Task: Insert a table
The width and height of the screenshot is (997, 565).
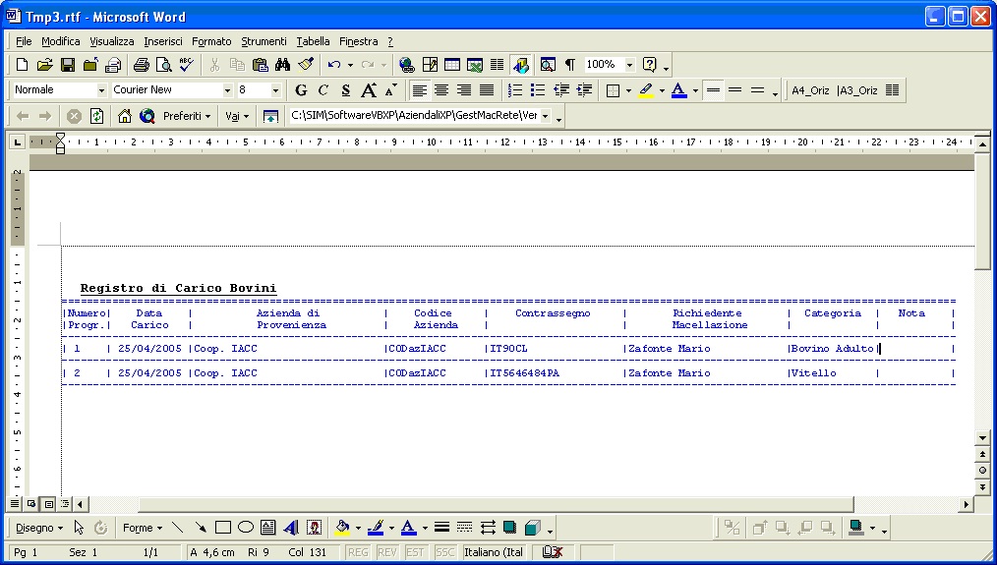Action: pos(452,64)
